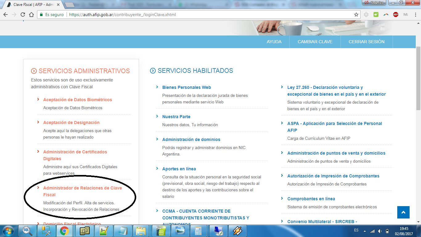The height and width of the screenshot is (237, 421).
Task: Open Comprobantes en línea service
Action: 311,199
